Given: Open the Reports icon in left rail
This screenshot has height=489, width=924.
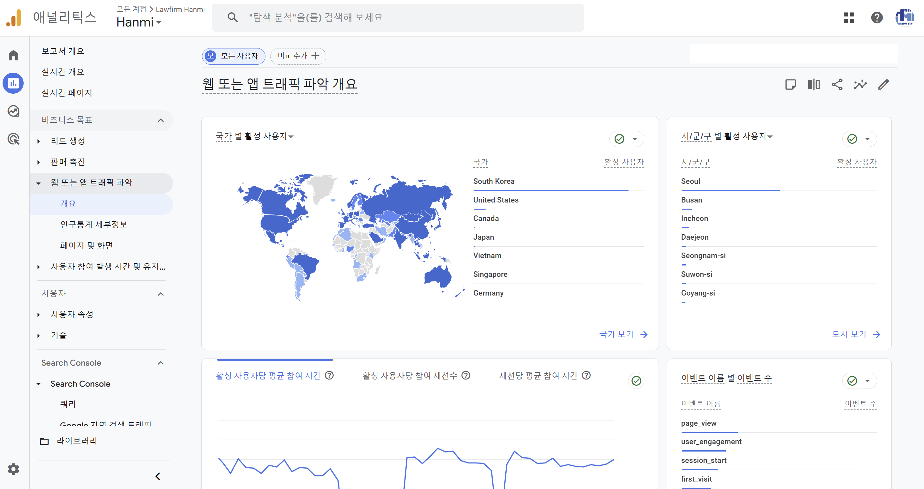Looking at the screenshot, I should coord(13,83).
